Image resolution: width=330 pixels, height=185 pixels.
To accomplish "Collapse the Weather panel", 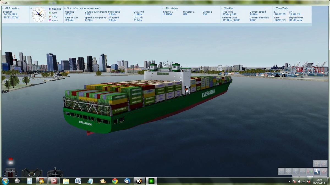I will click(x=222, y=8).
